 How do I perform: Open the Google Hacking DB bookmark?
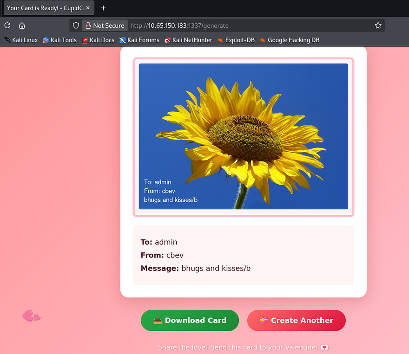(290, 40)
